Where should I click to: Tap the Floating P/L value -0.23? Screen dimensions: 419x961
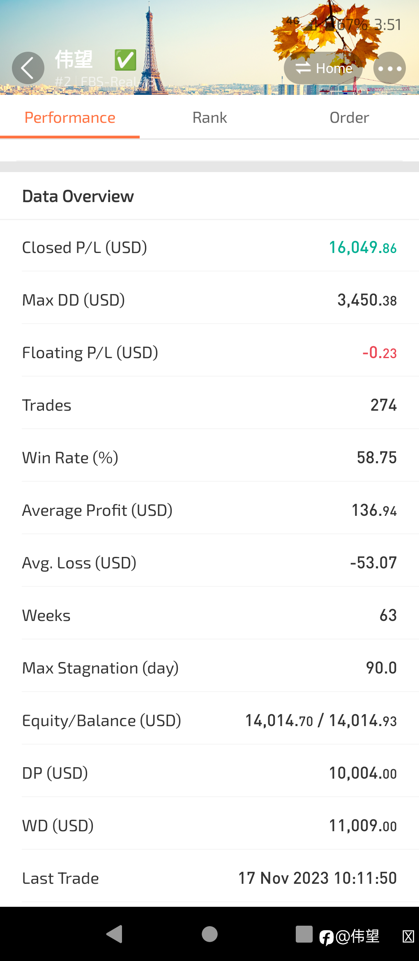click(379, 353)
